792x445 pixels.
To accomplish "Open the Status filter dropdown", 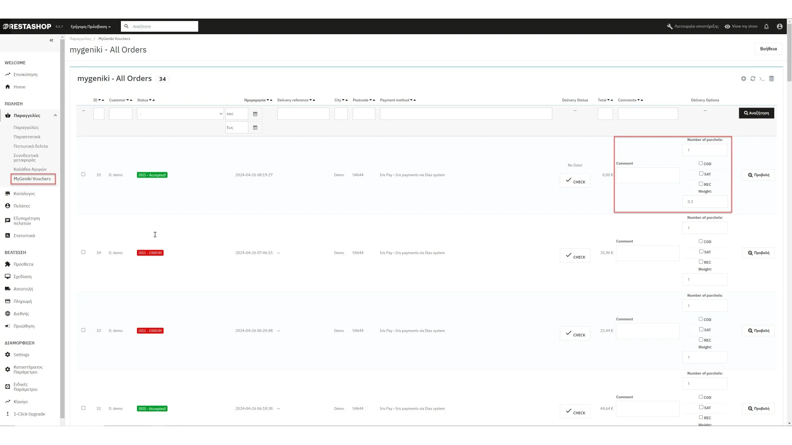I will pyautogui.click(x=180, y=114).
